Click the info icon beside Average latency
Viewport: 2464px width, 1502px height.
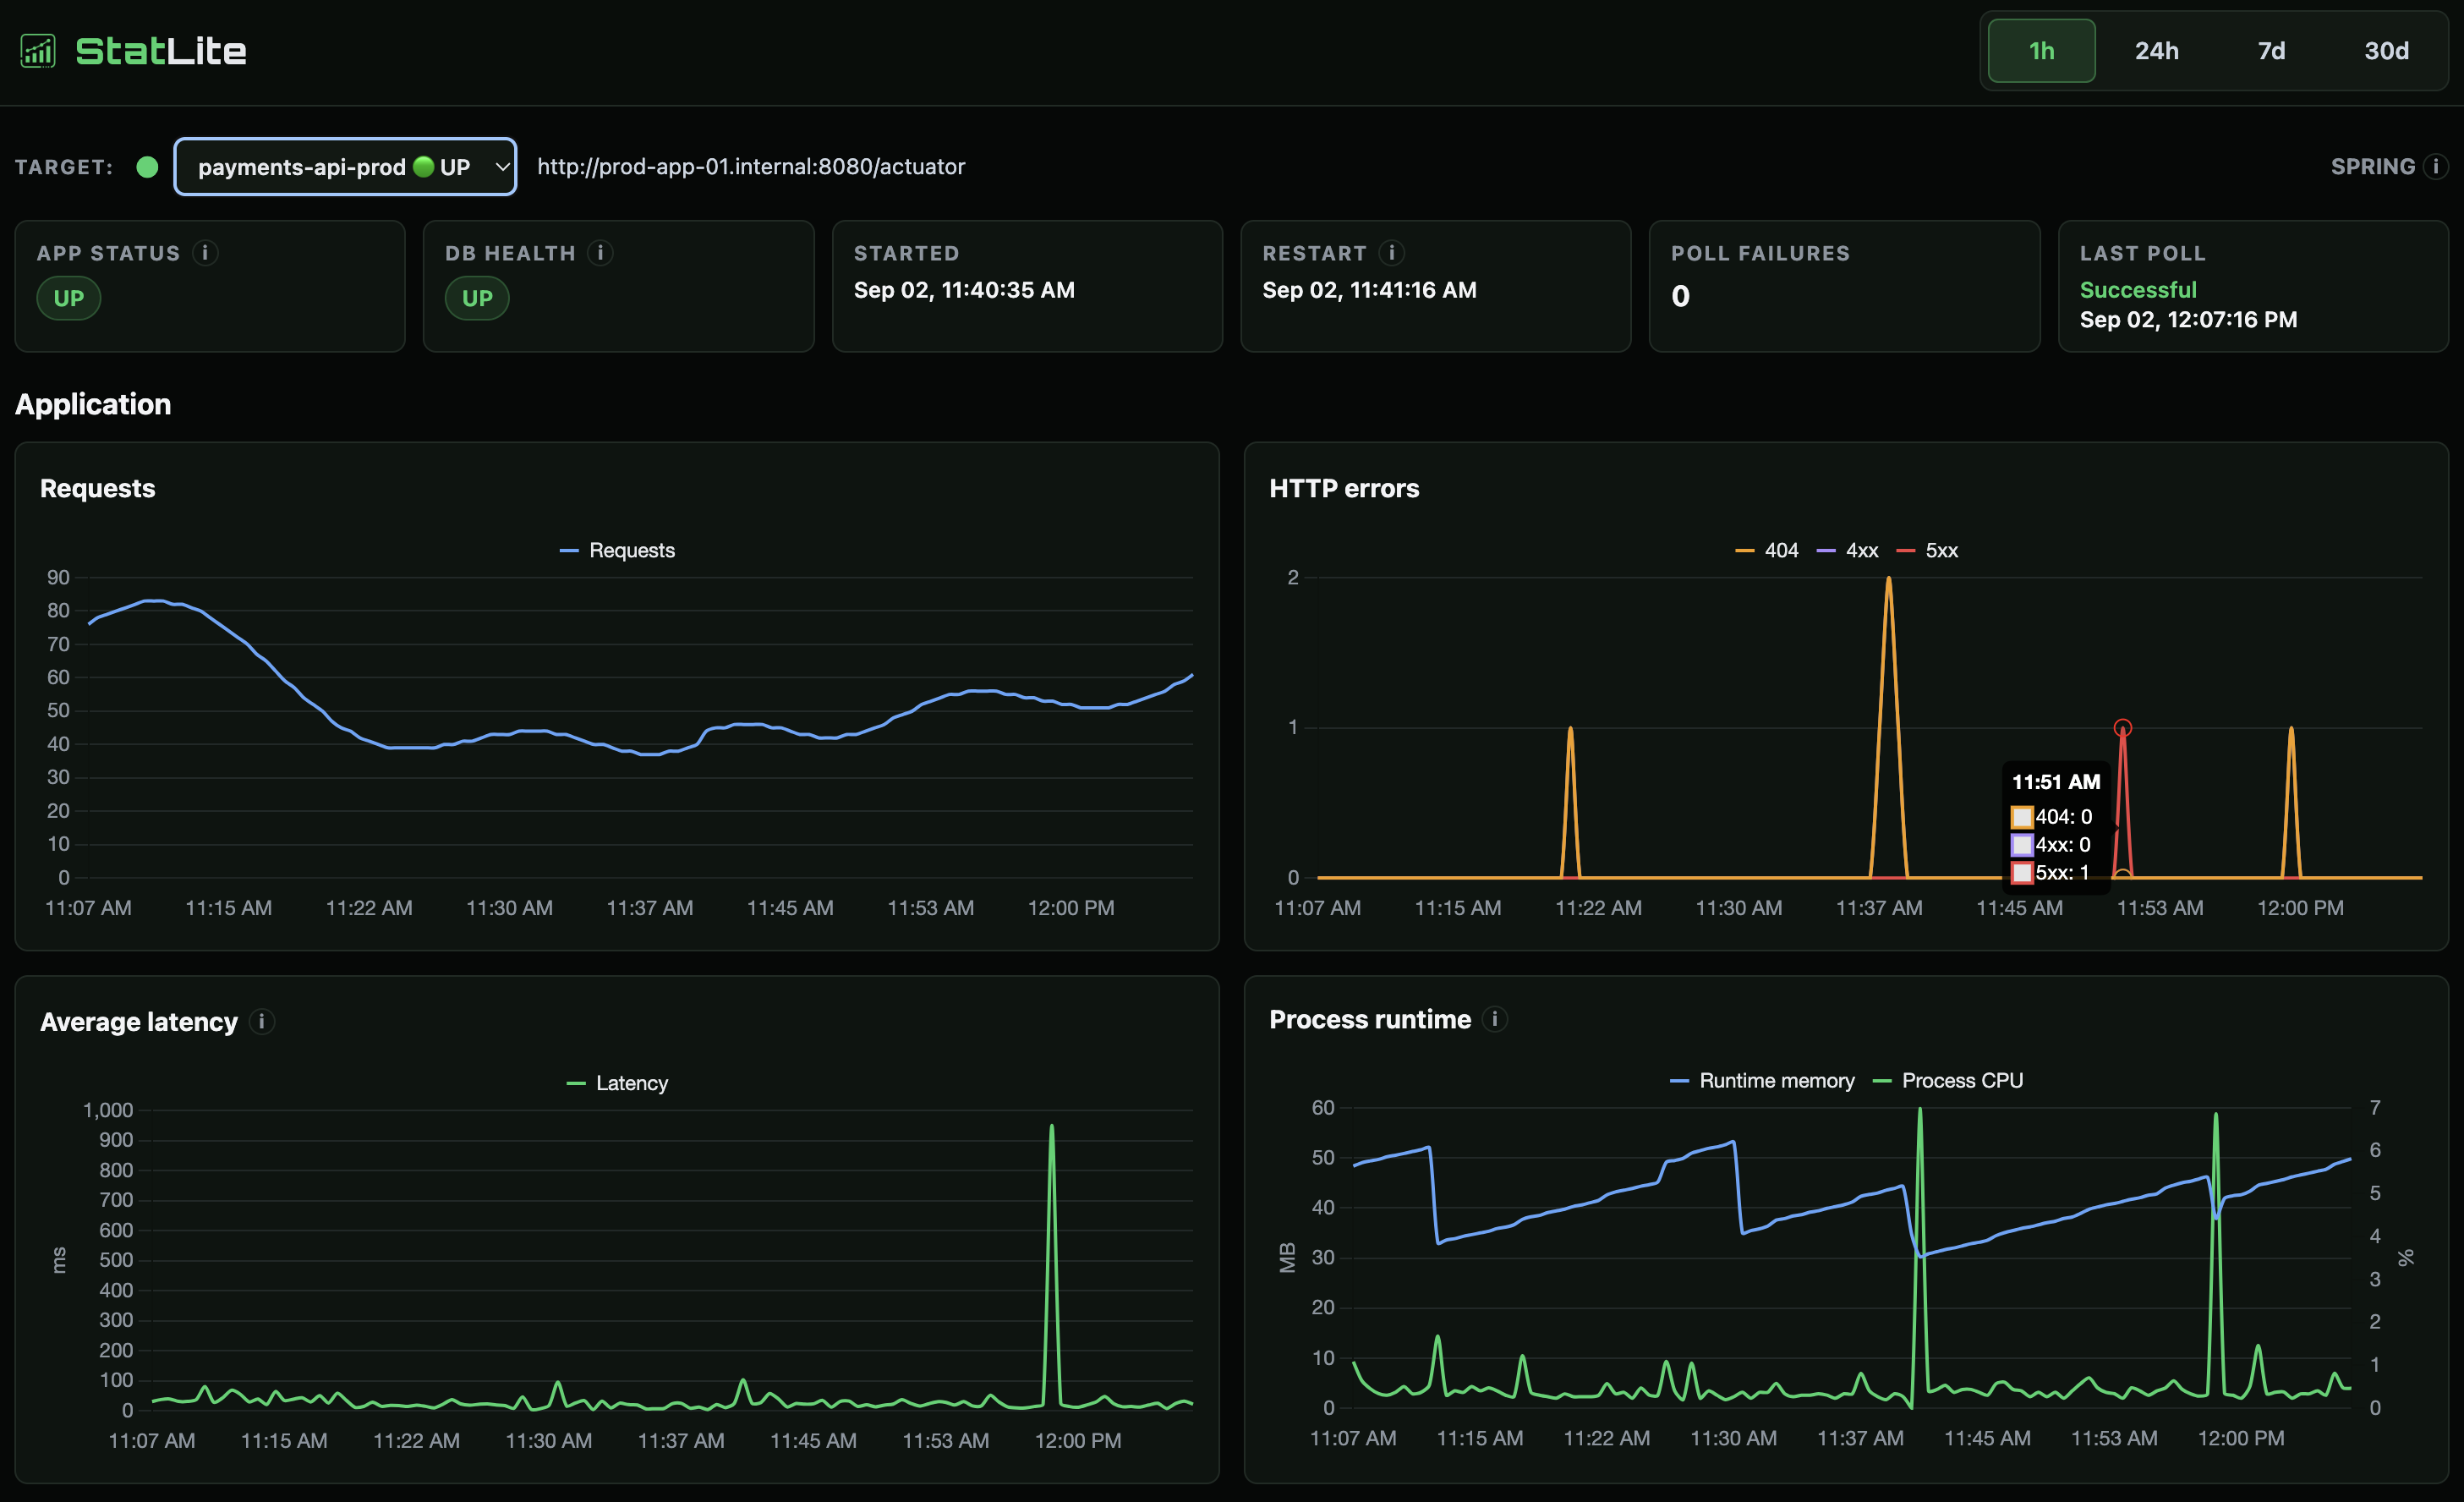(262, 1021)
